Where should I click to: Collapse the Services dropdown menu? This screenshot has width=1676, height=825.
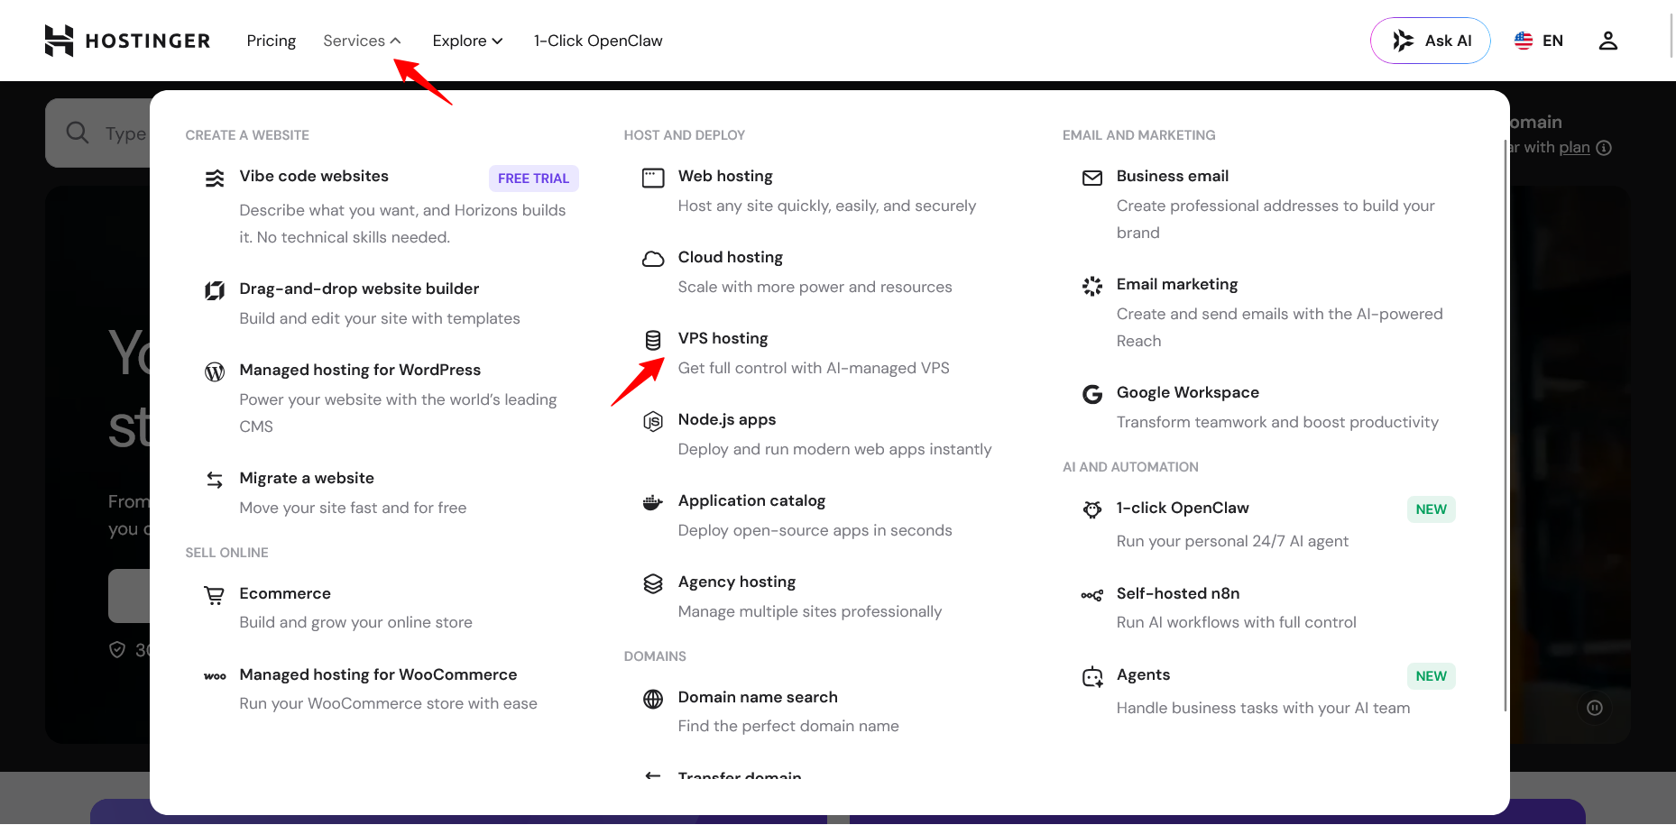click(362, 41)
